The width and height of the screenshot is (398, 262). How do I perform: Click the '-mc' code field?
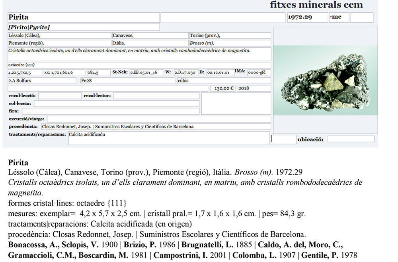339,18
